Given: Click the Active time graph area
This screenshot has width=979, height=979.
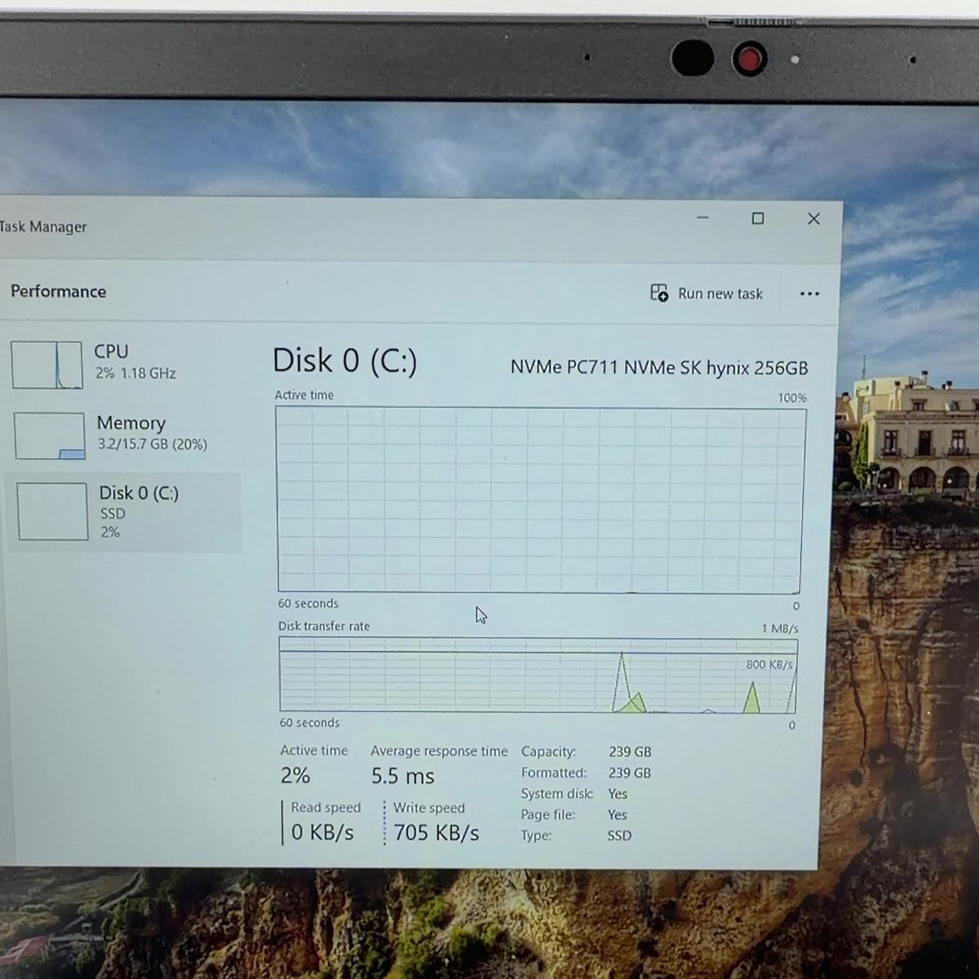Looking at the screenshot, I should click(x=541, y=499).
